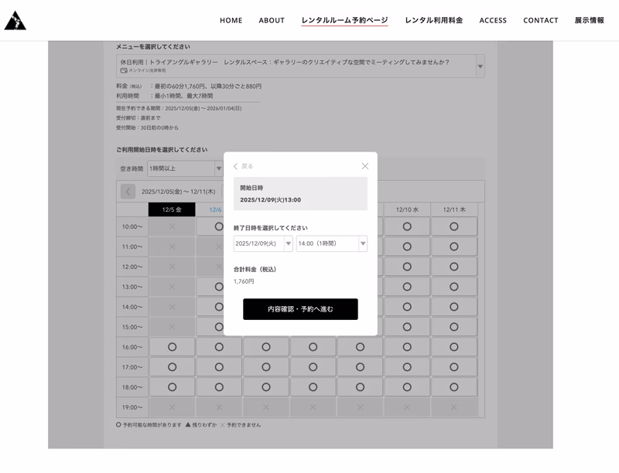Go to previous week with left arrow
This screenshot has height=473, width=619.
point(128,192)
